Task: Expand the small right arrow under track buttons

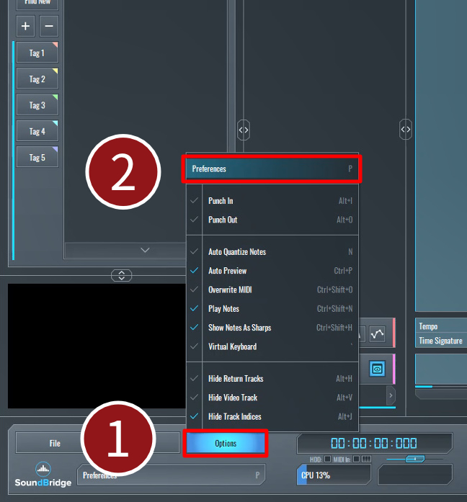Action: tap(391, 395)
